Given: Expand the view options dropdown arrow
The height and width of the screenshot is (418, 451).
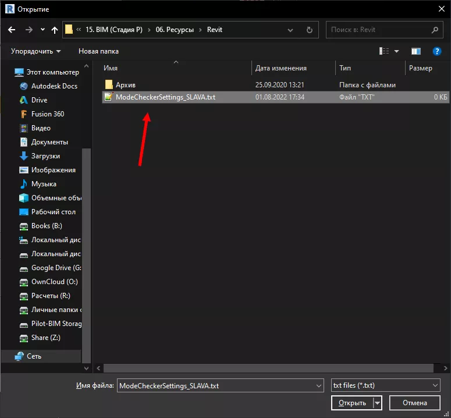Looking at the screenshot, I should [x=397, y=51].
